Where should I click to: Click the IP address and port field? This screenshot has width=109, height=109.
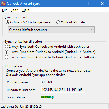[62, 90]
